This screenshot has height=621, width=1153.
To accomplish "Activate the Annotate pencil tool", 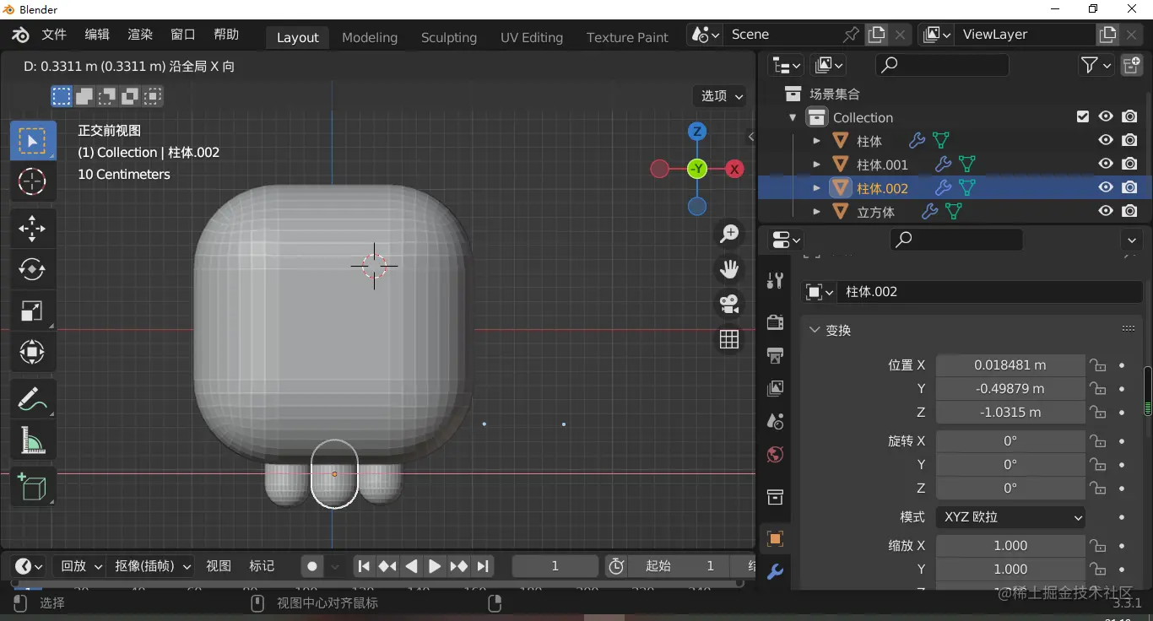I will coord(32,398).
